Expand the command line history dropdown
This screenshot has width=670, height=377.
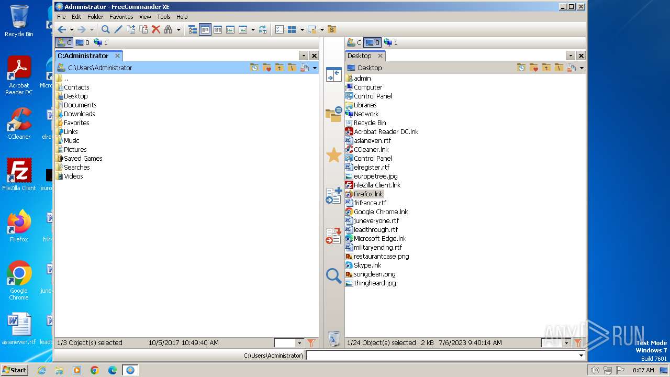pyautogui.click(x=581, y=356)
